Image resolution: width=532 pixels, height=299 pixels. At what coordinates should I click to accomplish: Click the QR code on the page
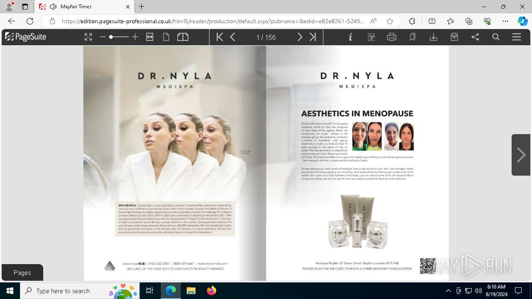point(428,266)
